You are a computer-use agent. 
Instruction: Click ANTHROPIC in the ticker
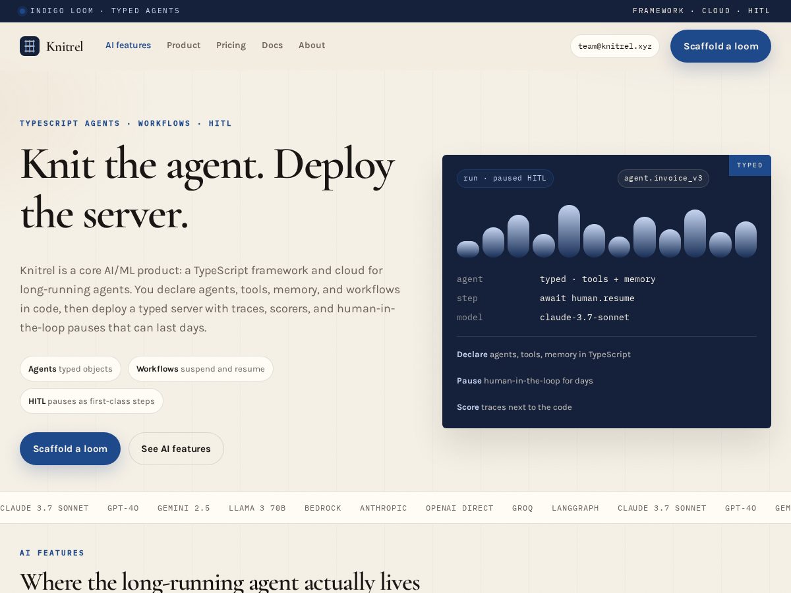point(384,508)
